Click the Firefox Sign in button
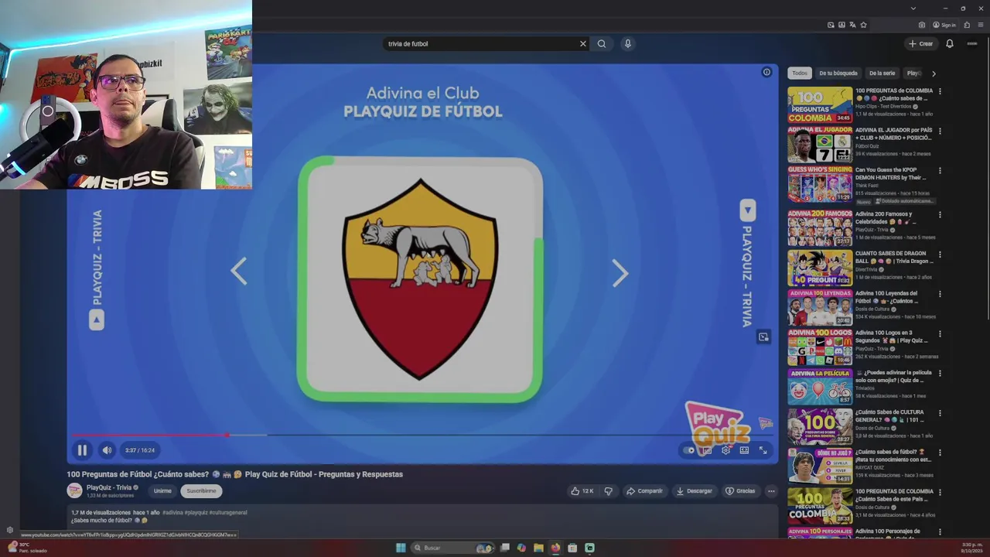 (944, 25)
